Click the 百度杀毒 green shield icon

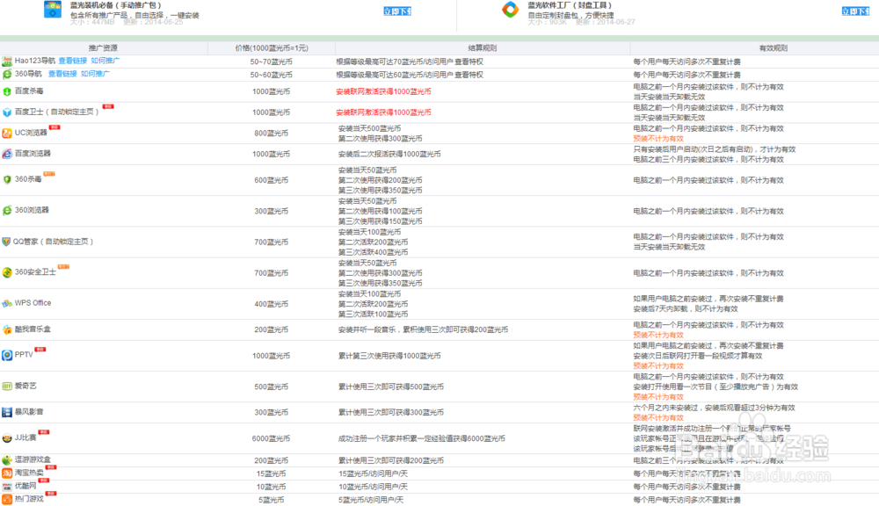point(7,91)
